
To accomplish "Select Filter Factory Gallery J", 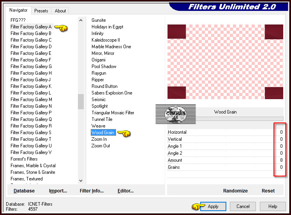I will [x=30, y=80].
